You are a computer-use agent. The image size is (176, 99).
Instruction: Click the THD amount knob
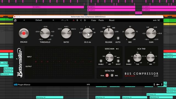[x=137, y=58]
